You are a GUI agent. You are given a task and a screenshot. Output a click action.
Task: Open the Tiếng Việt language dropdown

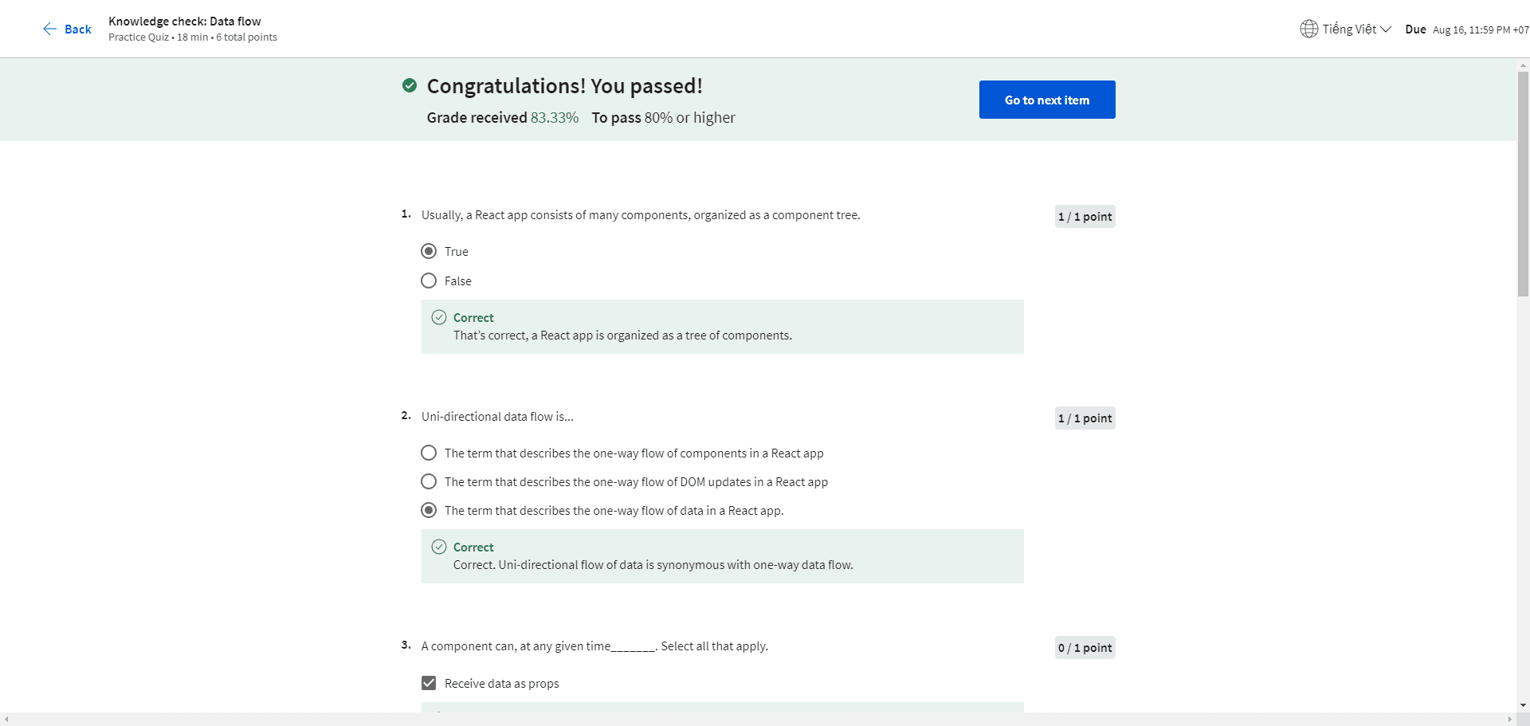pyautogui.click(x=1348, y=29)
